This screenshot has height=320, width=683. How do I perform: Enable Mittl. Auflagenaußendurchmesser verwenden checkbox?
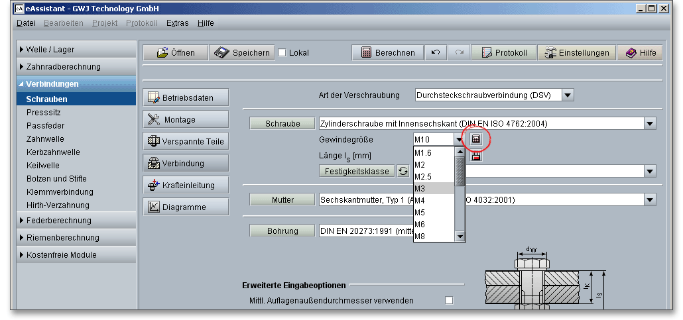(449, 301)
